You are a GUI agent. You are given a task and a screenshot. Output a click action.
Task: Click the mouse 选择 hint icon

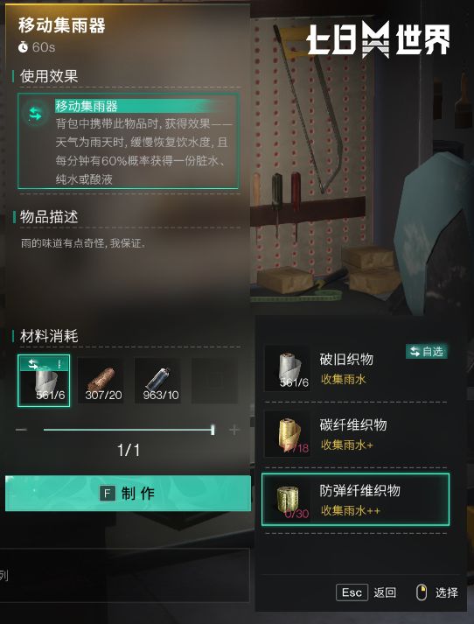click(422, 592)
